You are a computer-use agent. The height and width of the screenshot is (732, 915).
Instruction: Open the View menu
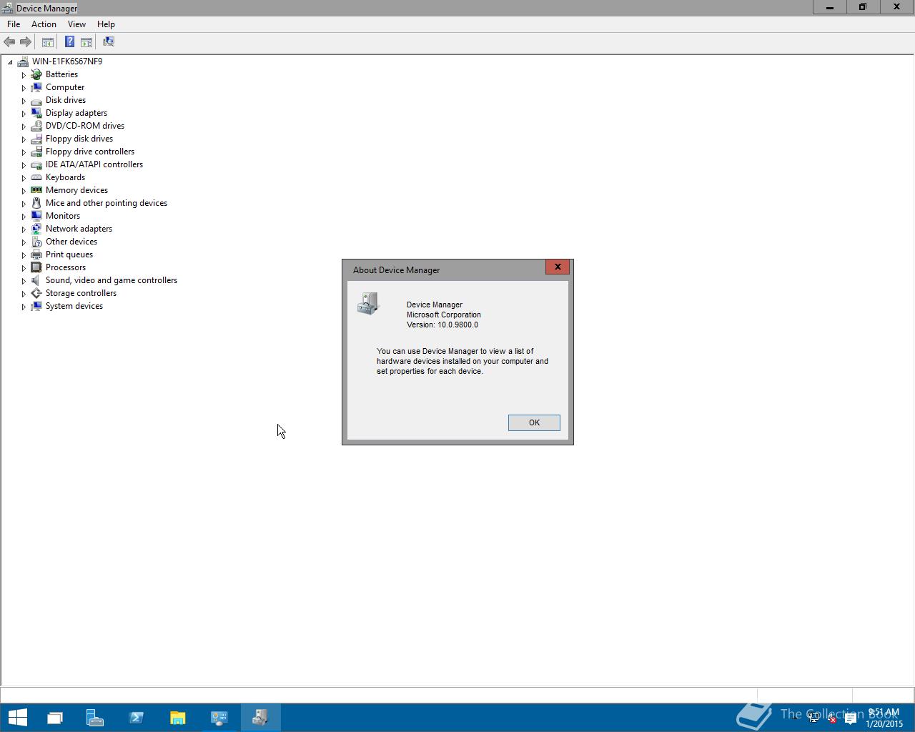[76, 24]
